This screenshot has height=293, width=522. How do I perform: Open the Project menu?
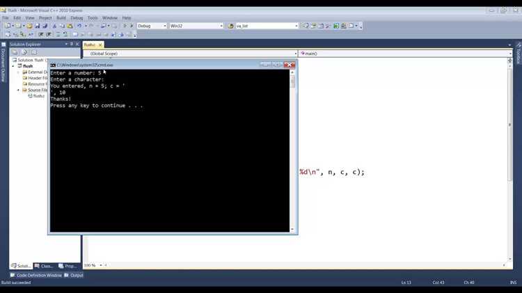(45, 17)
